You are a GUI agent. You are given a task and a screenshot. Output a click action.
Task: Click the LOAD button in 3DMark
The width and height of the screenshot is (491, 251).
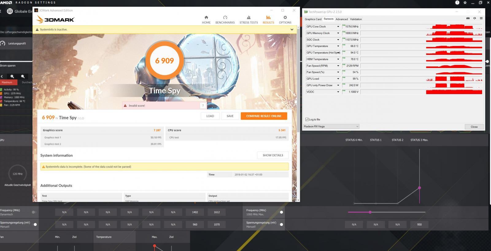coord(210,116)
